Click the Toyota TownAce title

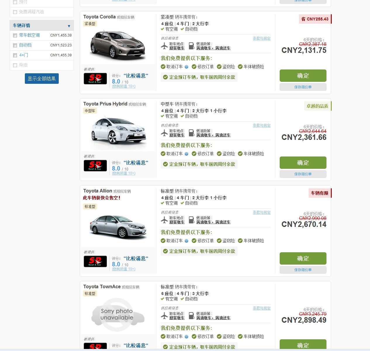[102, 287]
